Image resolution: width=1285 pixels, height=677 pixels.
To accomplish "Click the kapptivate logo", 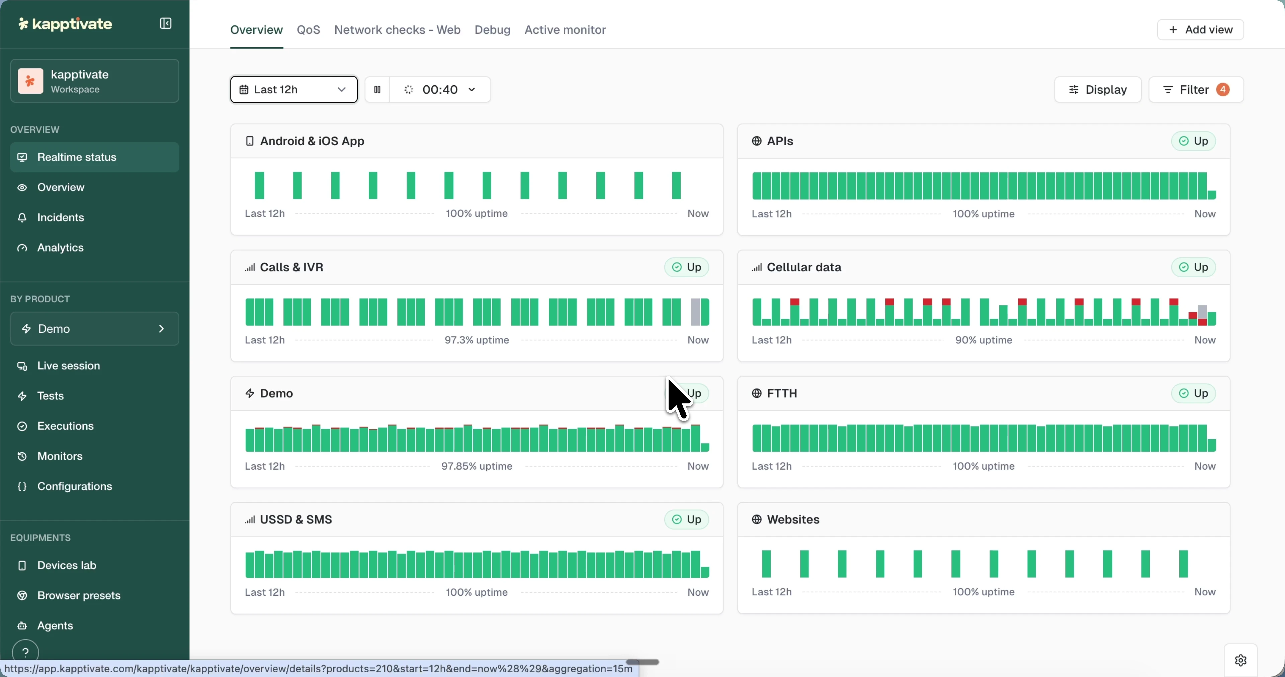I will tap(65, 24).
